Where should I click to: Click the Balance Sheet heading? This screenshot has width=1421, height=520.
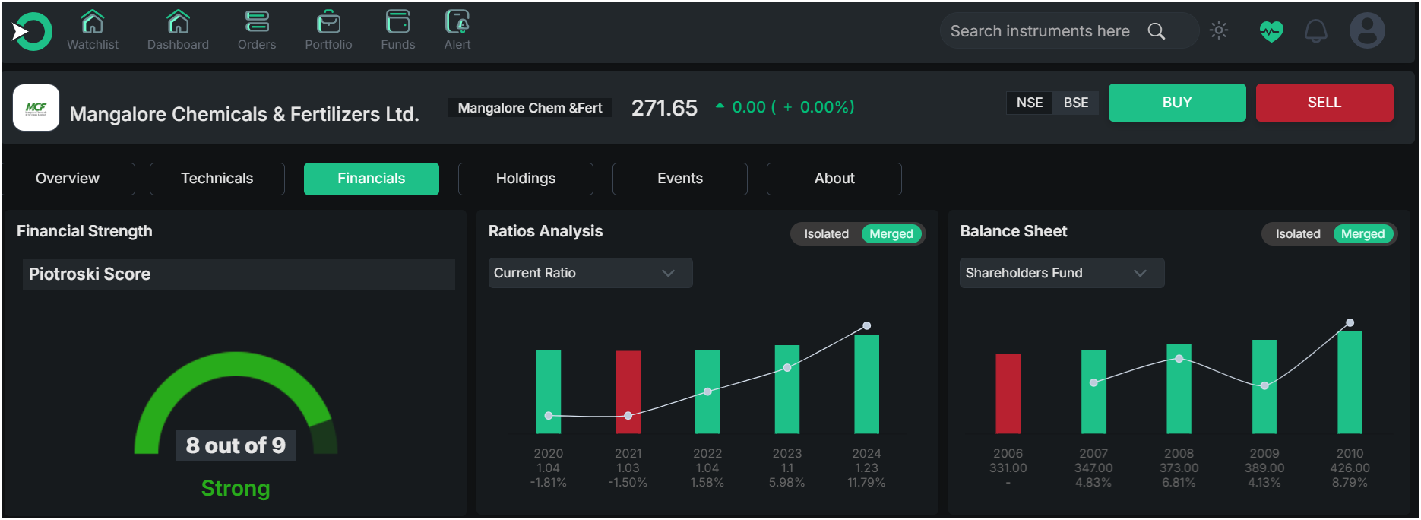click(1014, 231)
